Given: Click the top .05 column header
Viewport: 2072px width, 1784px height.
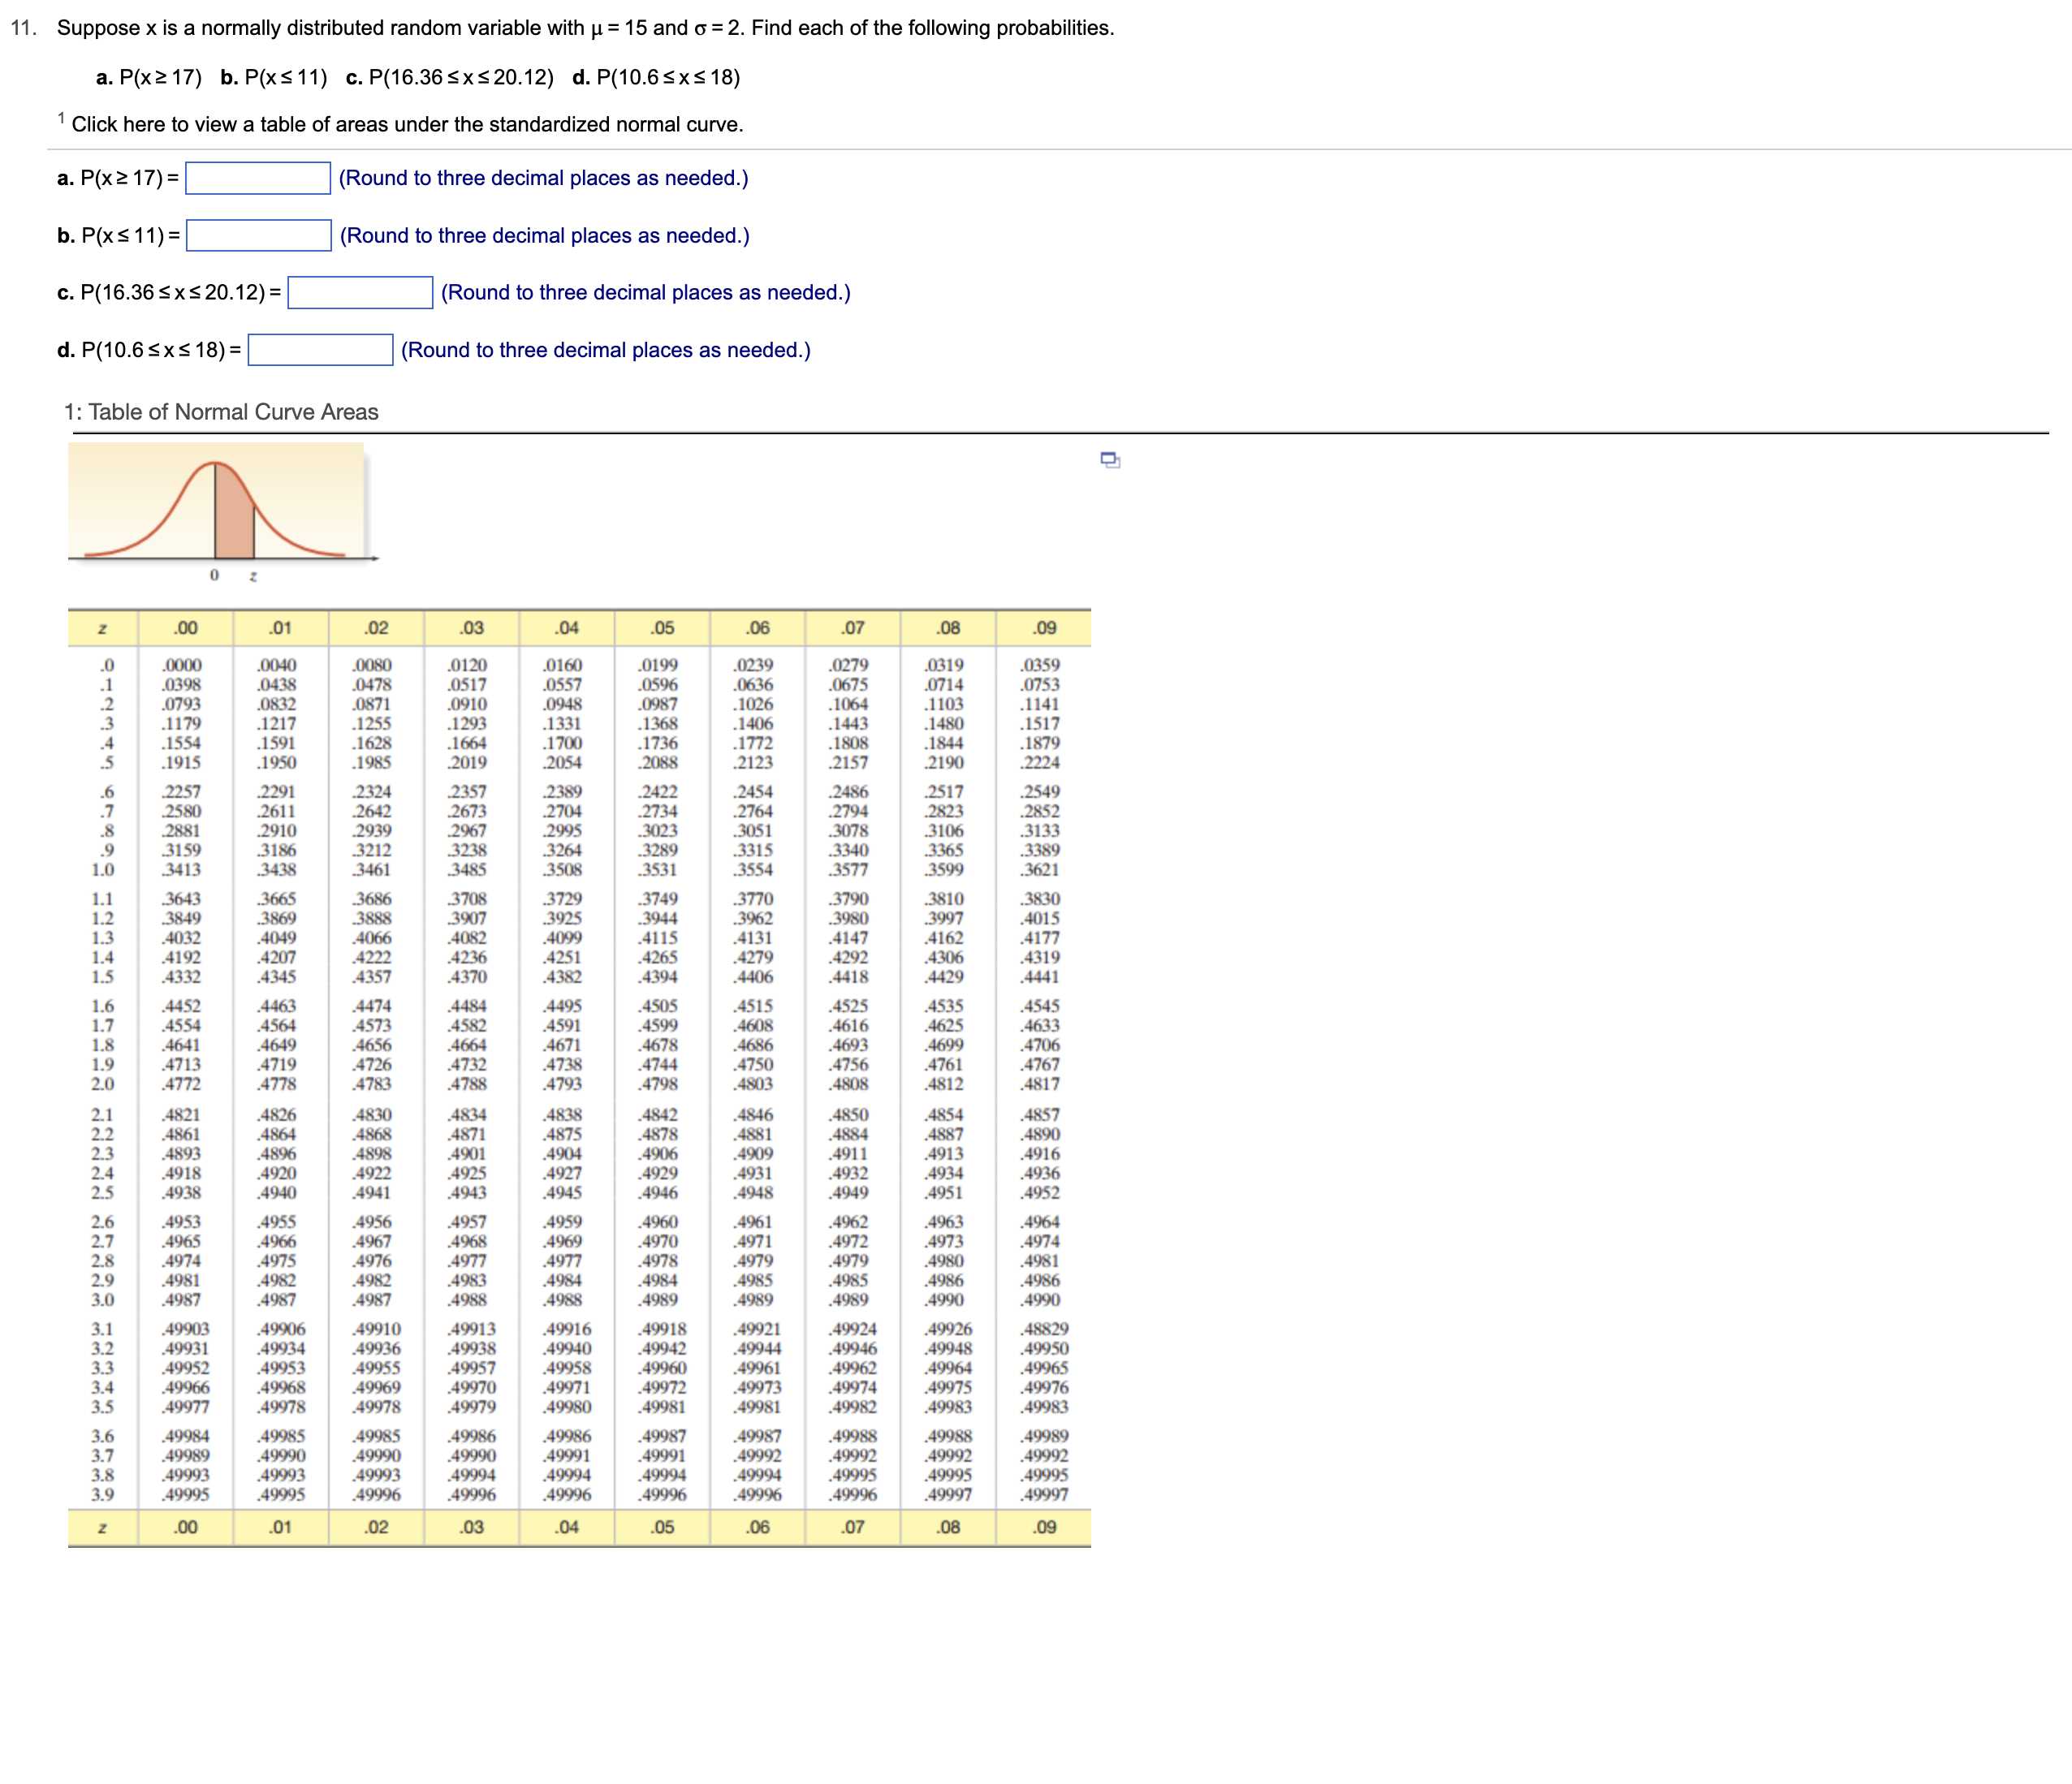Looking at the screenshot, I should click(662, 629).
